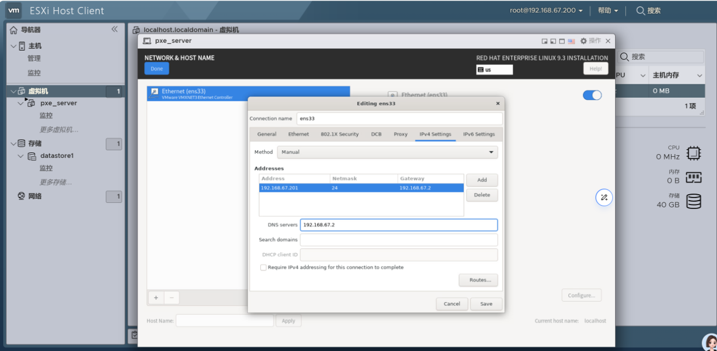
Task: Click the US flag keyboard layout icon
Action: click(571, 41)
